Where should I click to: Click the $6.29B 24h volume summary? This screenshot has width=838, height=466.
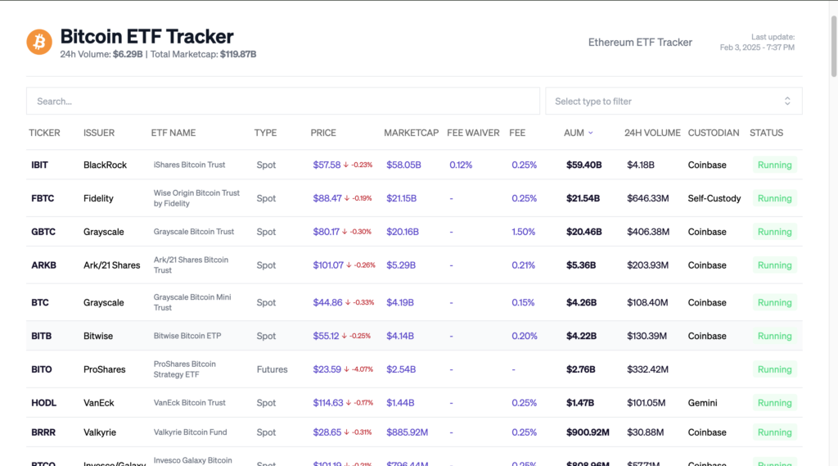(x=128, y=54)
